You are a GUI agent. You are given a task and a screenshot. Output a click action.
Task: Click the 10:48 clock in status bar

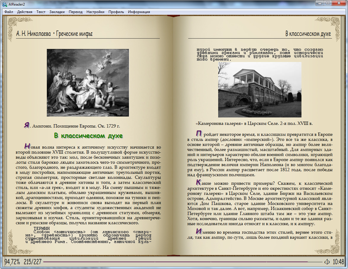tap(339, 262)
